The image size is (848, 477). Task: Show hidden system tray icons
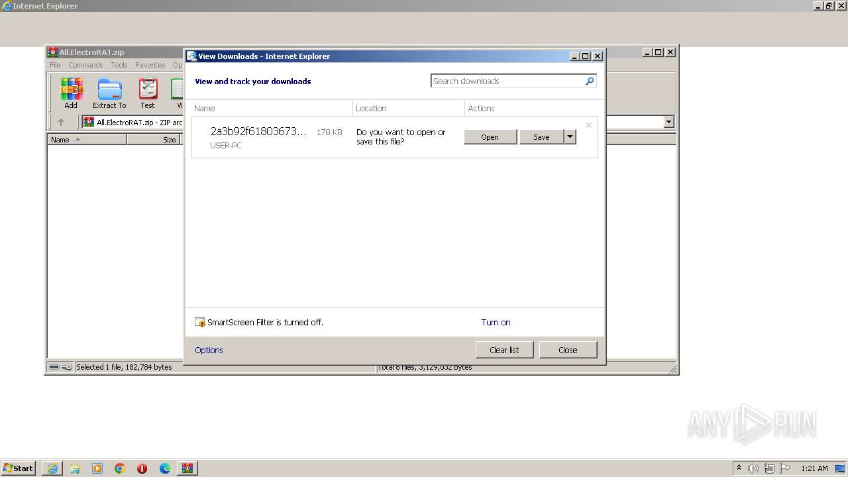pyautogui.click(x=739, y=468)
